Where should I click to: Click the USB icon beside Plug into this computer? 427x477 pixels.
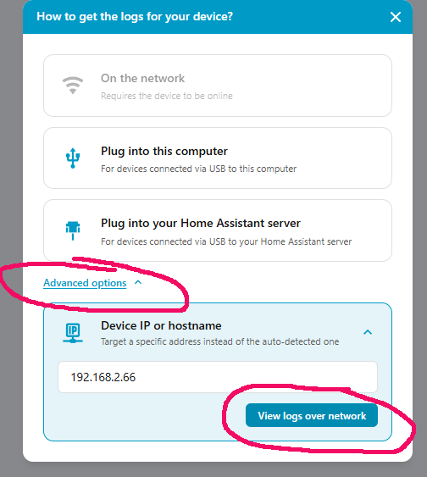pos(73,158)
